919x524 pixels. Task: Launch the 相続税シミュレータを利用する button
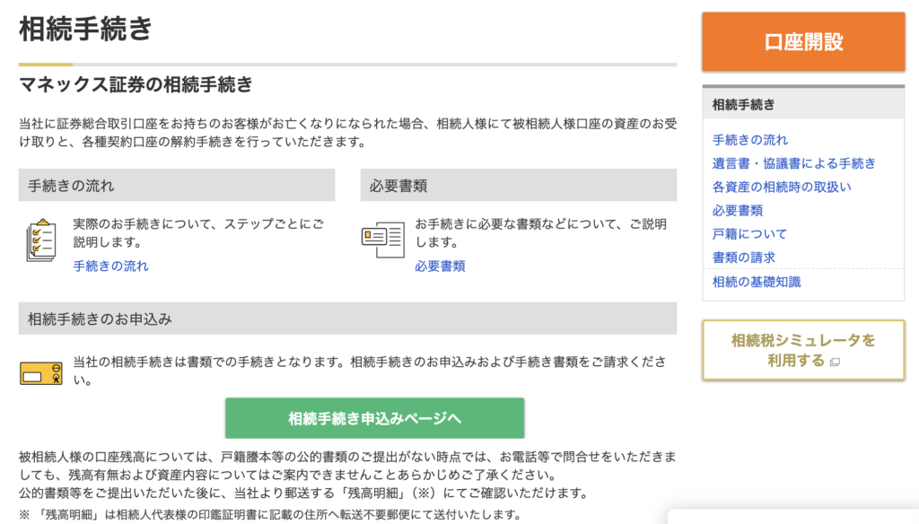tap(802, 350)
